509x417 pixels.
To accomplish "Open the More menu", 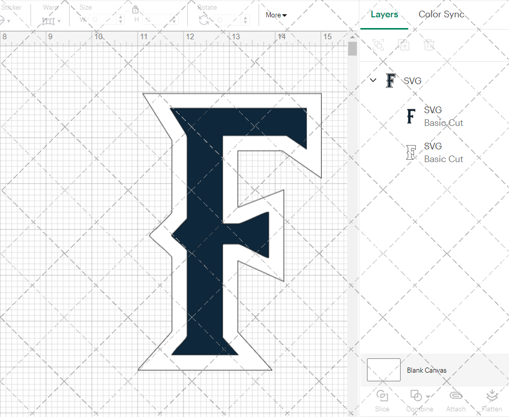I will coord(275,15).
